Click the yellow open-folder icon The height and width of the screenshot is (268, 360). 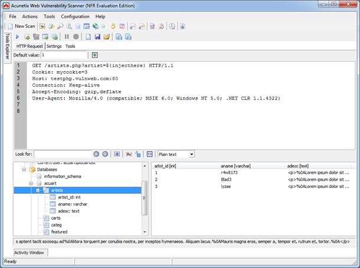coord(107,37)
